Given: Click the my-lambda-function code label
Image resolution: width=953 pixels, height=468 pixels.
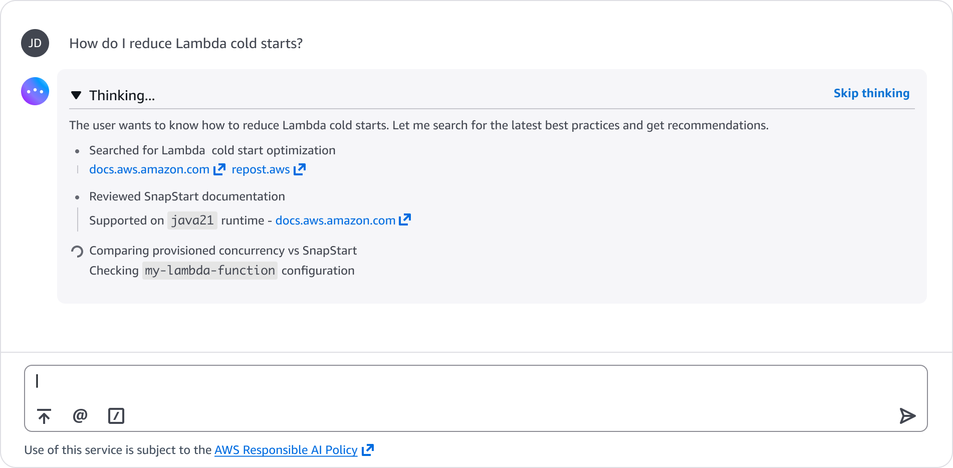Looking at the screenshot, I should tap(210, 271).
